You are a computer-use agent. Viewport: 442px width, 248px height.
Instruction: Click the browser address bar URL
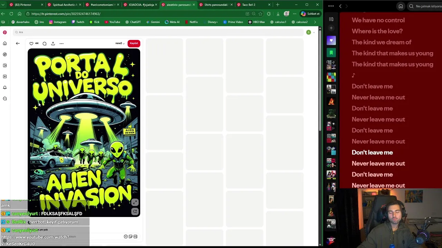click(x=66, y=14)
